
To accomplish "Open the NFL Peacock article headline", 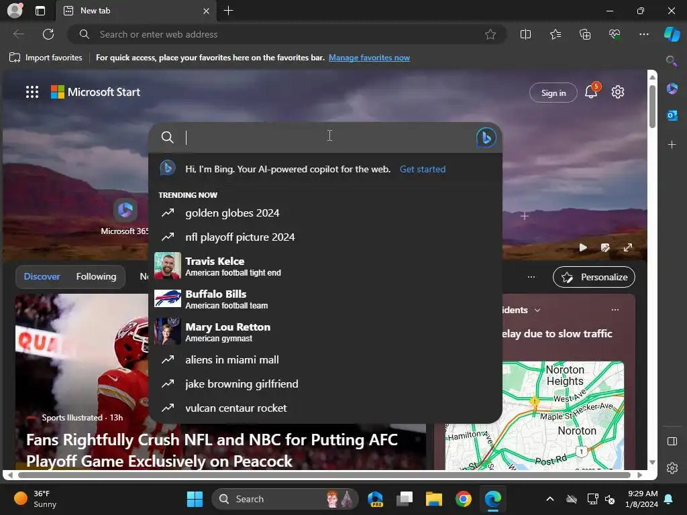I will 212,450.
